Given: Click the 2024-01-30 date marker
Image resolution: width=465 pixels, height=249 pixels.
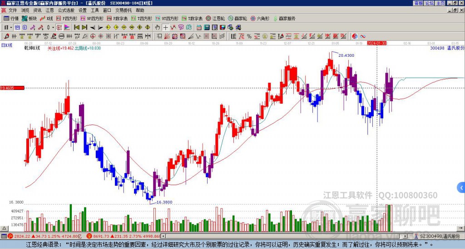Looking at the screenshot, I should click(x=376, y=43).
